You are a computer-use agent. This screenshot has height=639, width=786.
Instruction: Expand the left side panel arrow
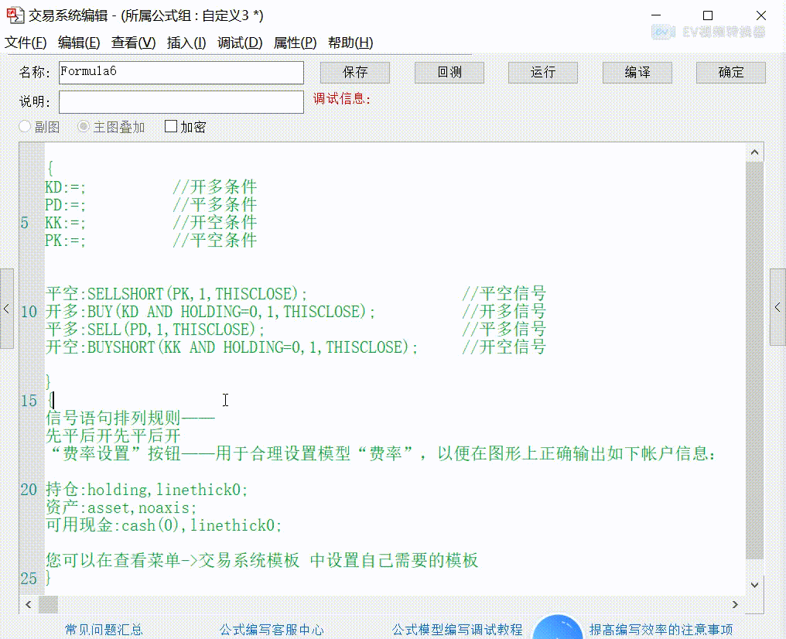[x=6, y=308]
